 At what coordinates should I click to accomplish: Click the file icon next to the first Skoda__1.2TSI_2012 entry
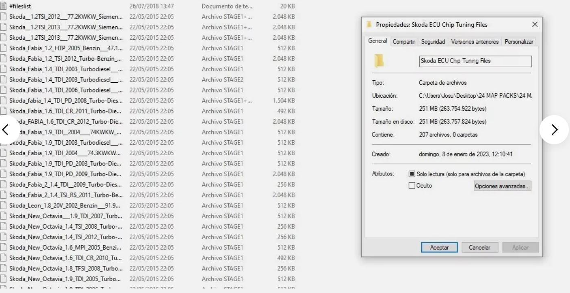[3, 17]
